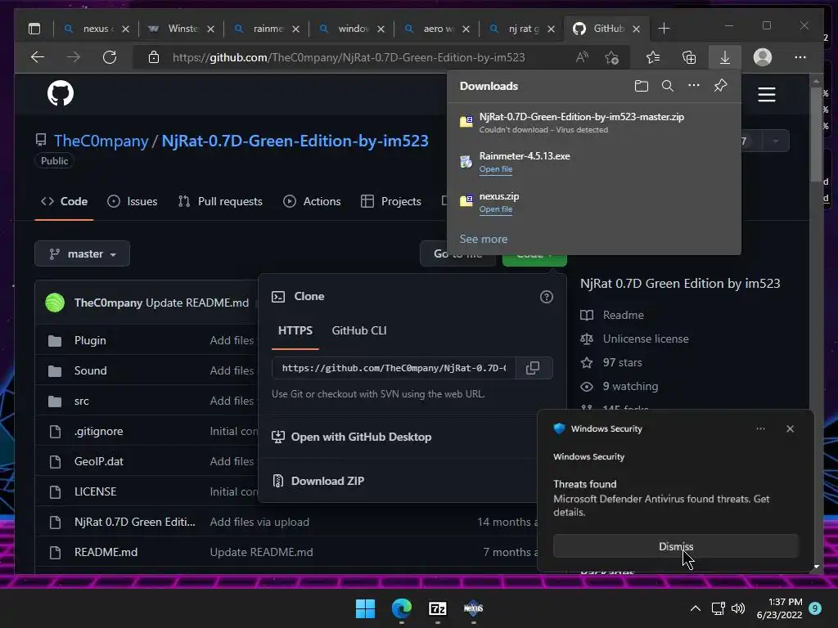Open the master branch dropdown
The image size is (838, 628).
click(x=83, y=253)
